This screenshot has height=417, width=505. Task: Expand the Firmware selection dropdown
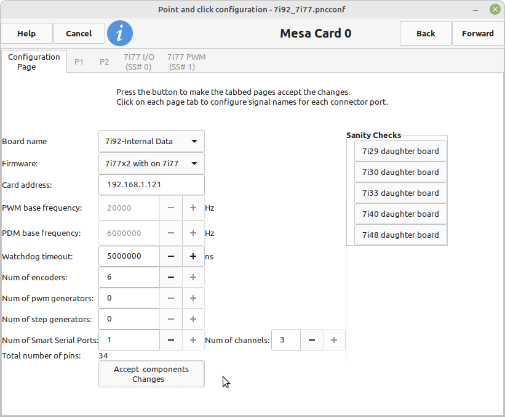[x=151, y=163]
